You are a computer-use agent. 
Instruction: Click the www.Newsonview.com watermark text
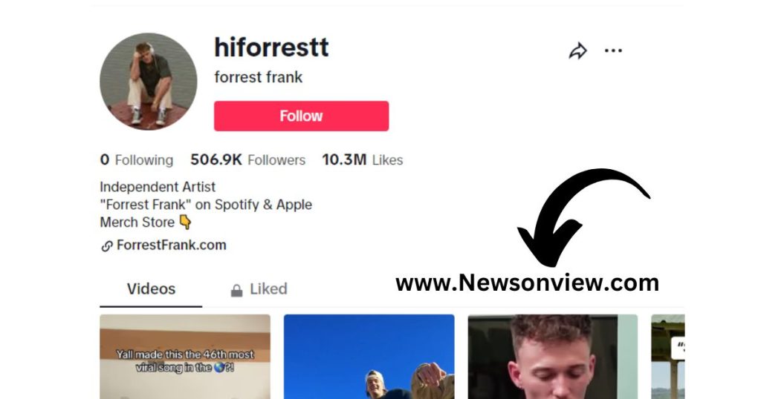click(x=527, y=283)
